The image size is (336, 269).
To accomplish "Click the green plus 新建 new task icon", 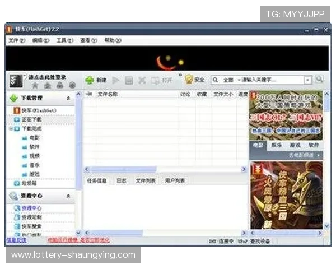I will (x=90, y=81).
